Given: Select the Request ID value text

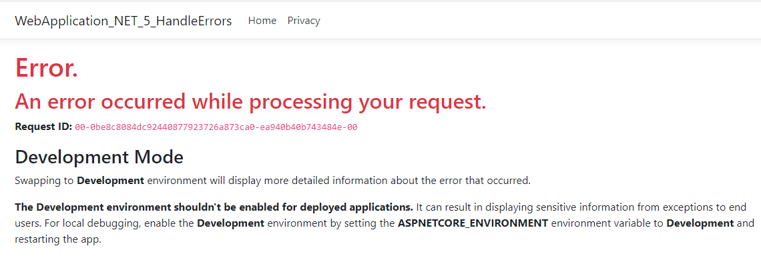Looking at the screenshot, I should coord(216,127).
